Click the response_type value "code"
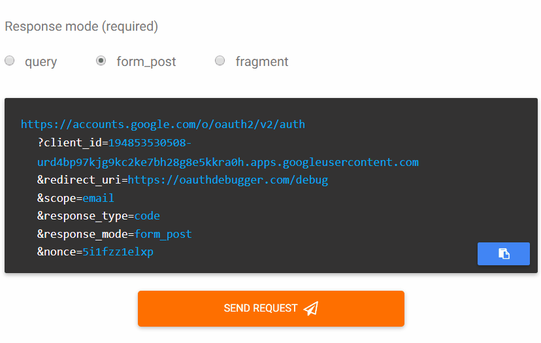The width and height of the screenshot is (541, 343). 147,216
